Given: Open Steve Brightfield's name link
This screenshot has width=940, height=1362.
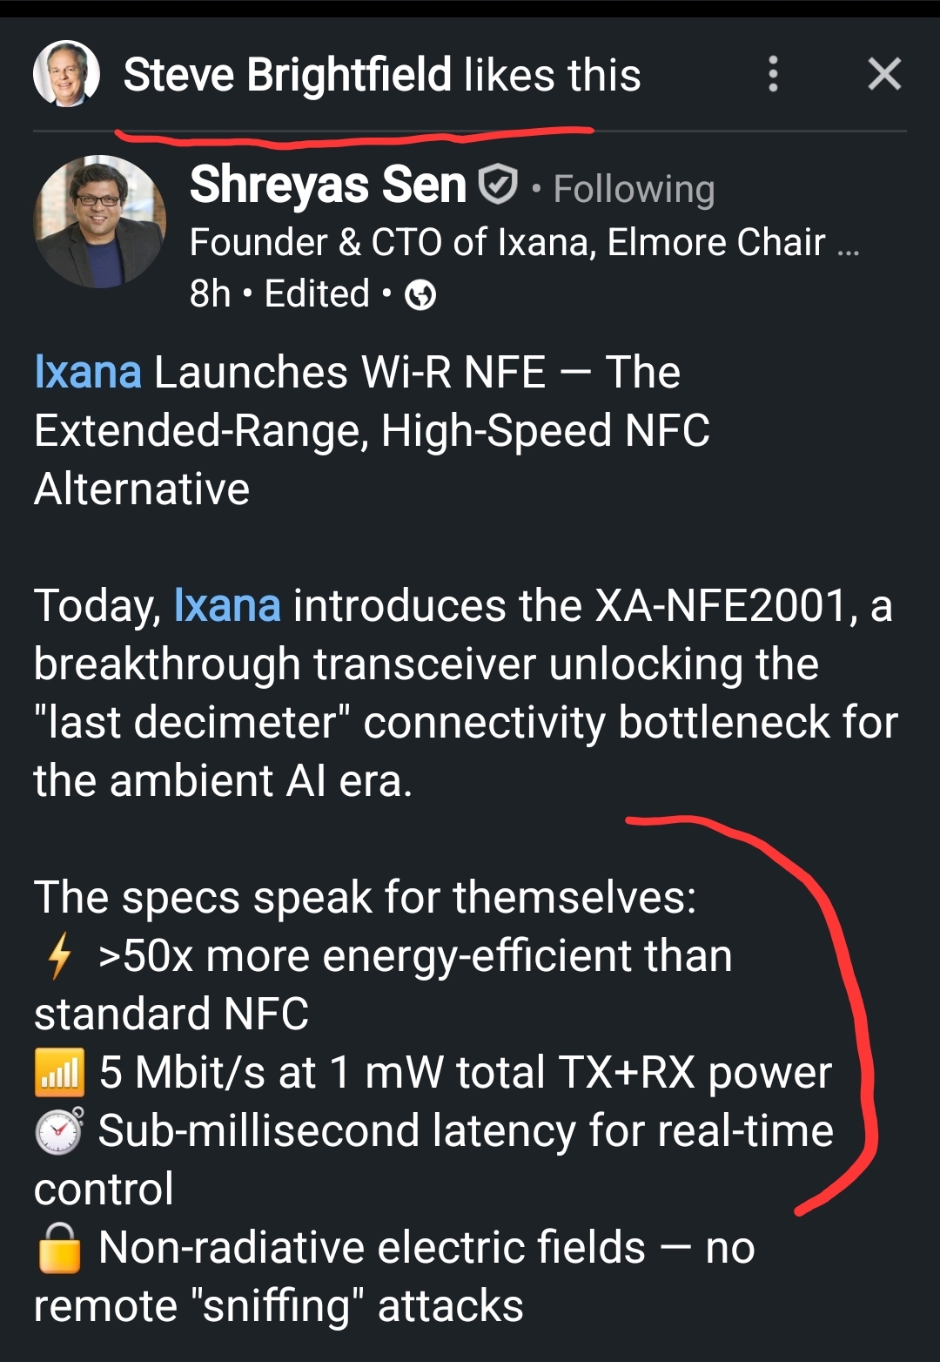Looking at the screenshot, I should tap(287, 75).
